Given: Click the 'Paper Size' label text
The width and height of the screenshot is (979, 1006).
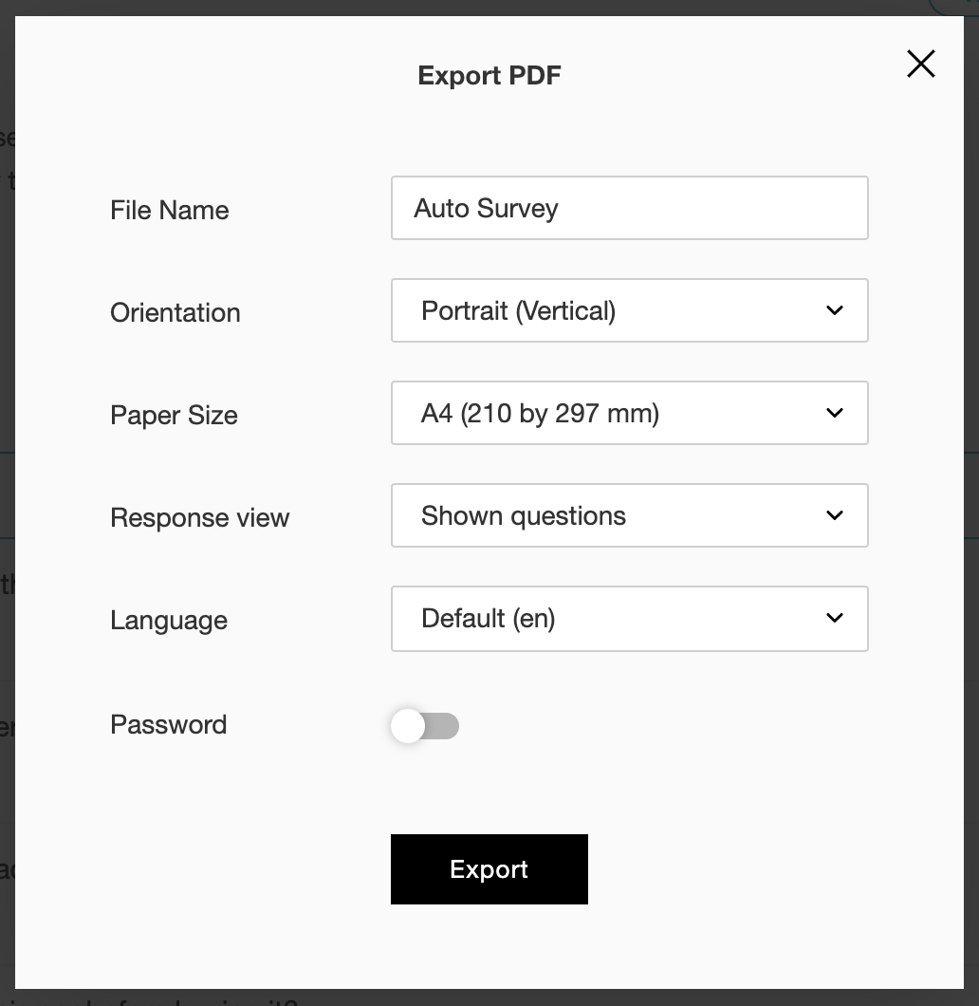Looking at the screenshot, I should 174,415.
